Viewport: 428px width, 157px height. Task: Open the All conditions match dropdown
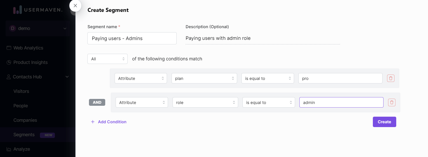[x=107, y=59]
